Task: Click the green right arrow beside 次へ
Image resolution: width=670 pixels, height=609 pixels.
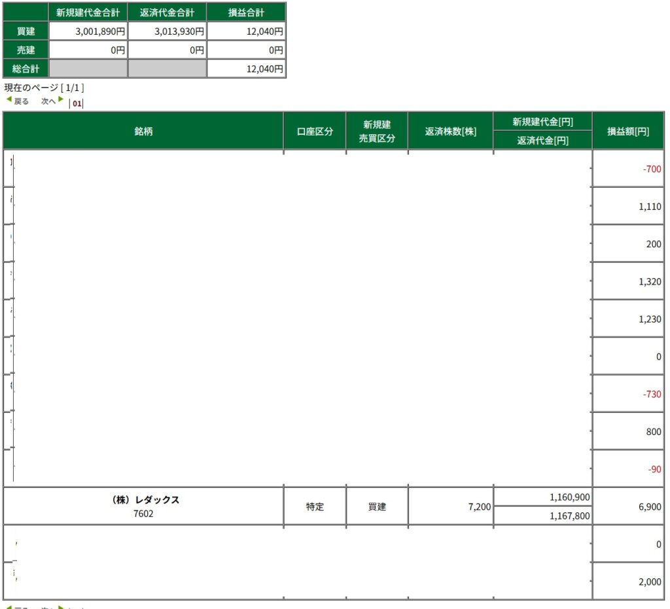Action: coord(61,100)
